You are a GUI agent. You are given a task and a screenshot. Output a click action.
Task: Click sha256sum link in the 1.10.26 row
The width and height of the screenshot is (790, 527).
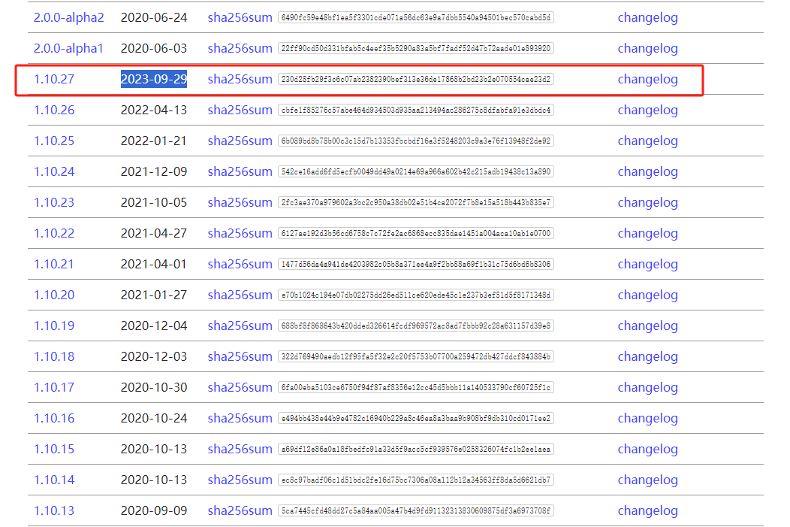pos(240,110)
